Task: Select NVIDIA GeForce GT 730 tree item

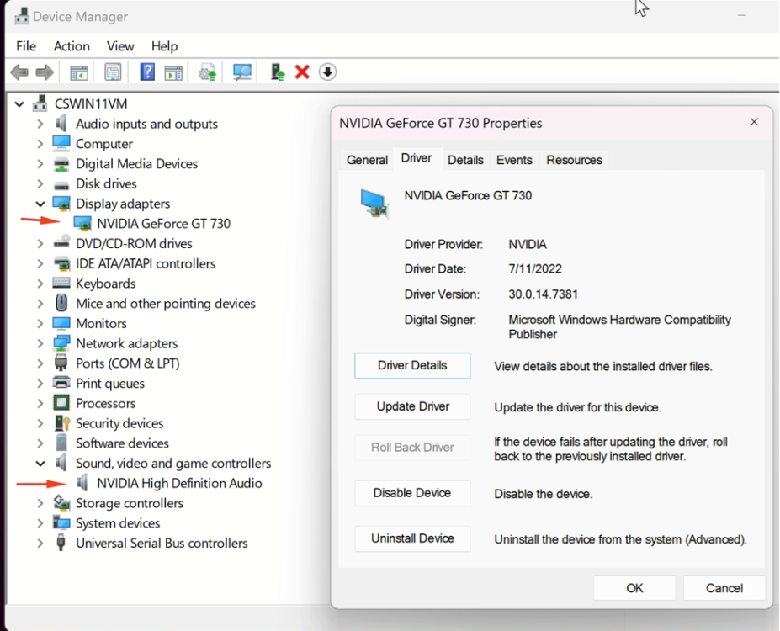Action: 164,224
